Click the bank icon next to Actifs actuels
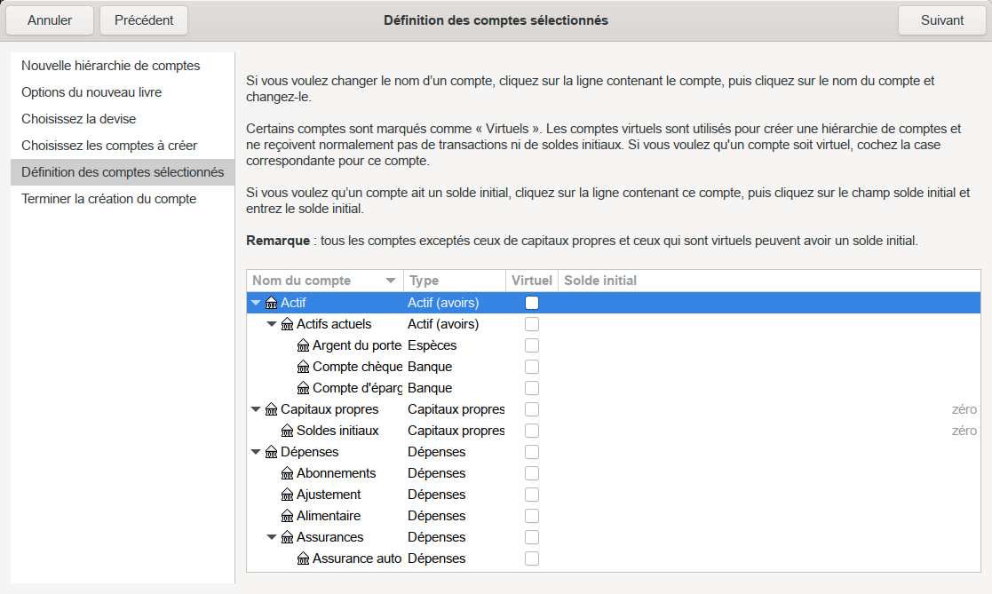The height and width of the screenshot is (594, 992). pos(287,324)
